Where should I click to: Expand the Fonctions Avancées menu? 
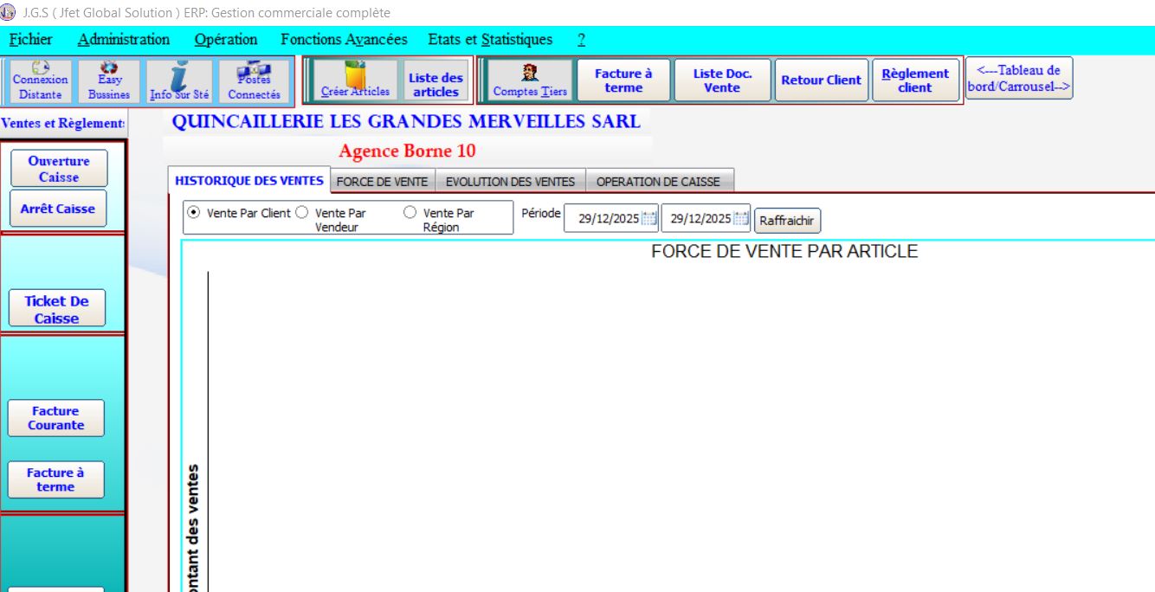pos(344,39)
